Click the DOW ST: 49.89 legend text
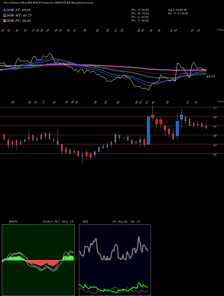Image resolution: width=224 pixels, height=296 pixels. [x=18, y=10]
